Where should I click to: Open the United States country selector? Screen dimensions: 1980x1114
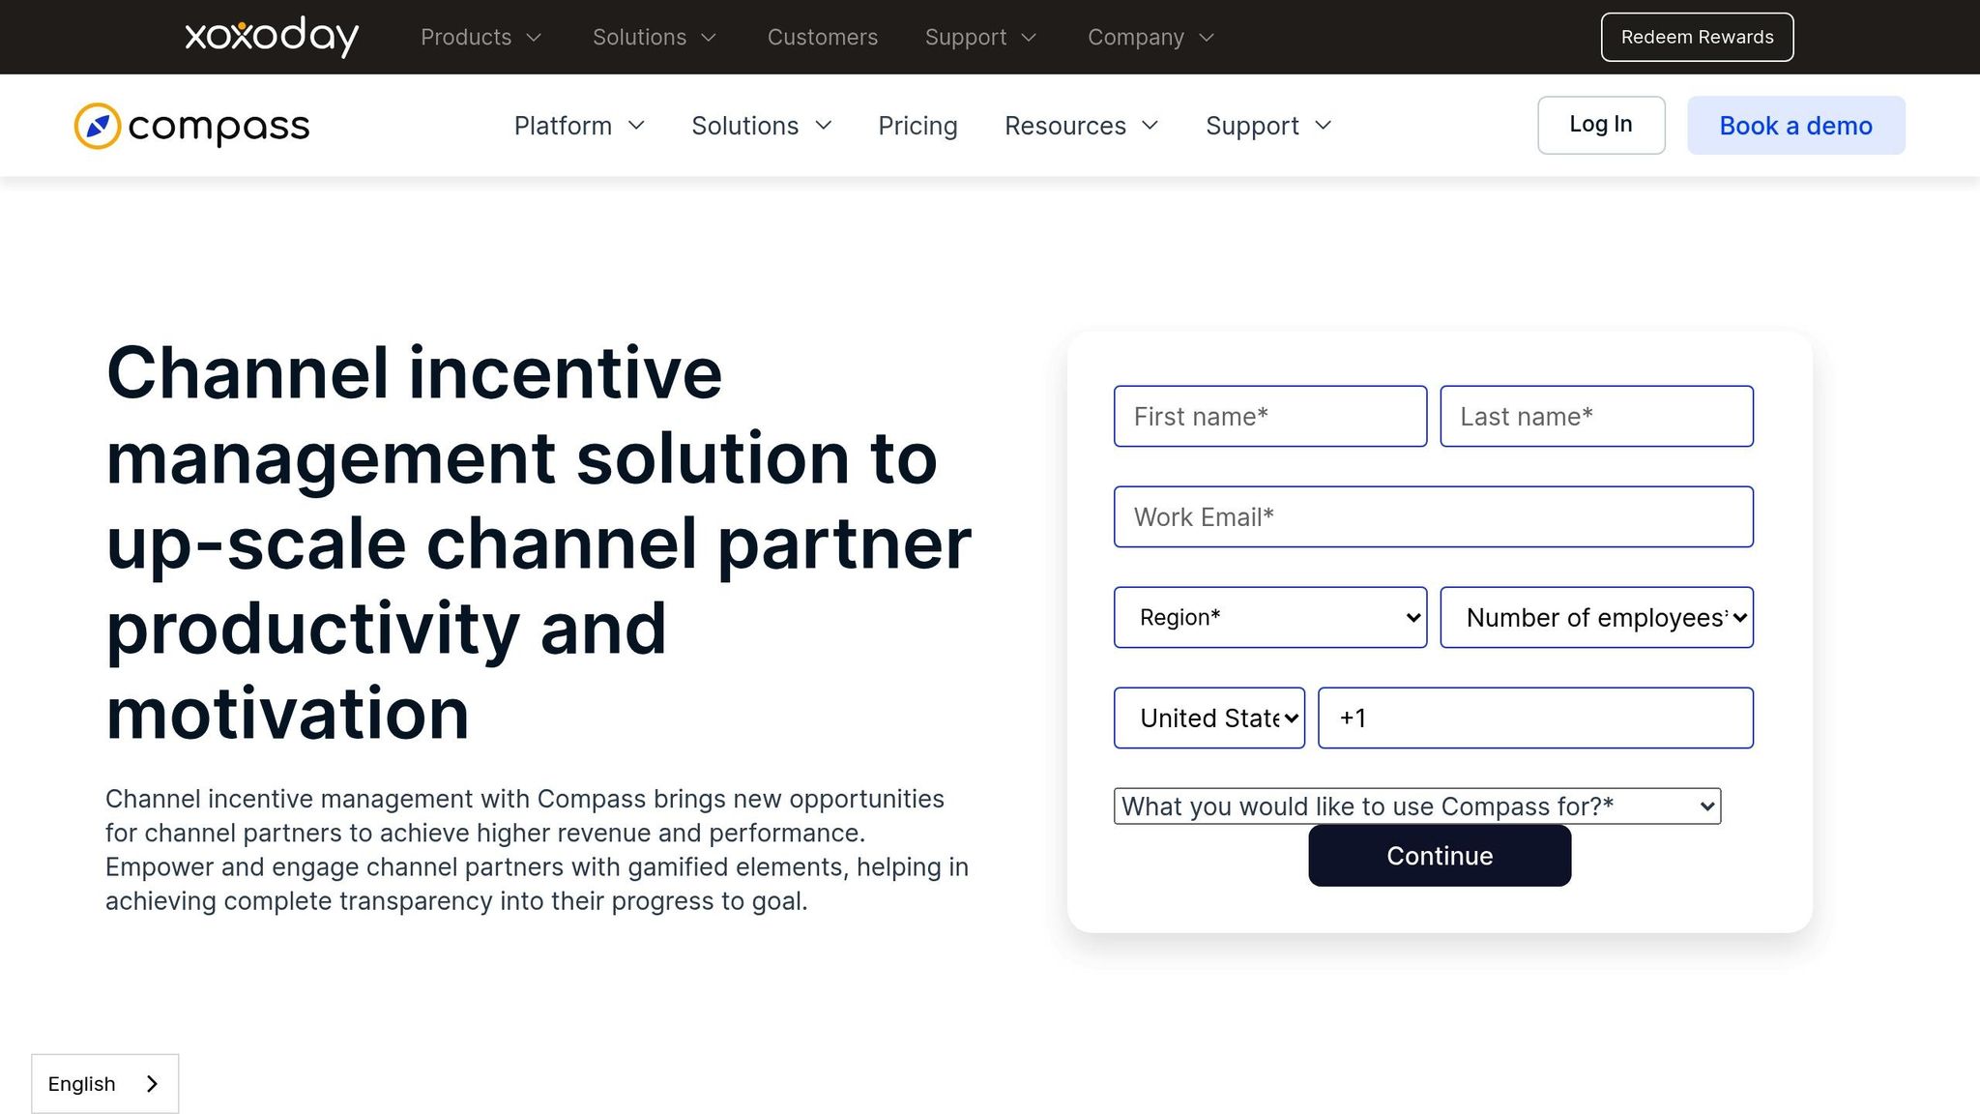(1208, 718)
